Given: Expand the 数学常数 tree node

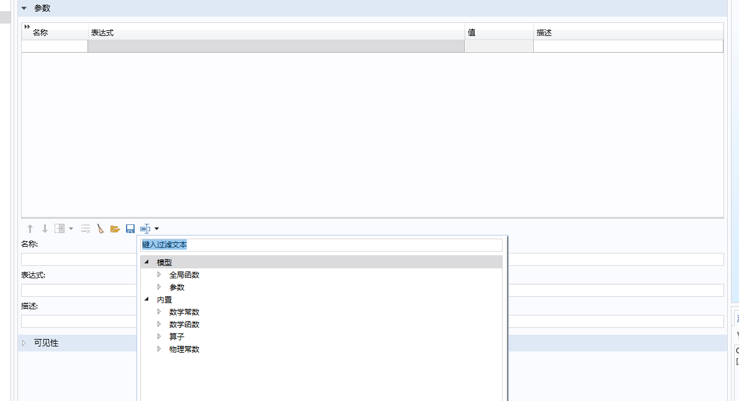Looking at the screenshot, I should coord(160,312).
